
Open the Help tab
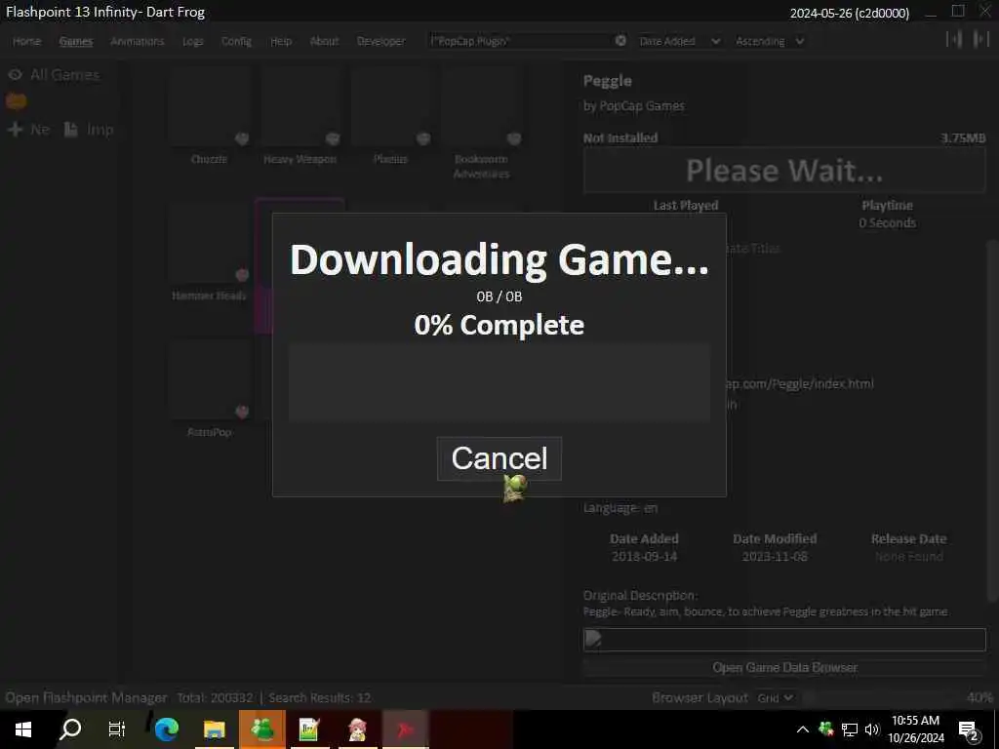tap(281, 41)
